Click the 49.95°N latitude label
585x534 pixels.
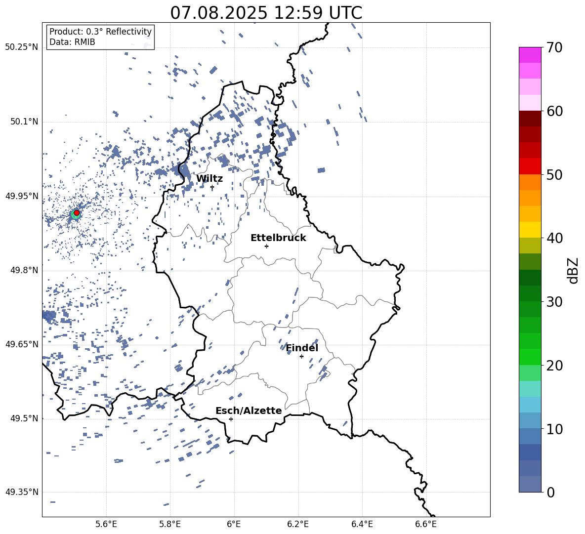22,196
